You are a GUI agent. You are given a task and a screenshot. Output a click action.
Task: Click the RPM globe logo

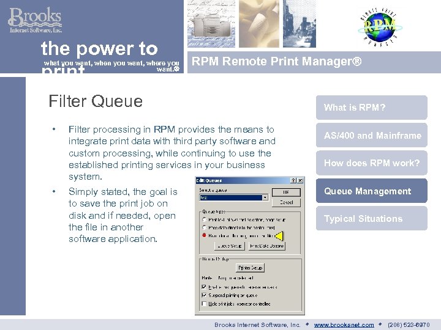(x=379, y=28)
